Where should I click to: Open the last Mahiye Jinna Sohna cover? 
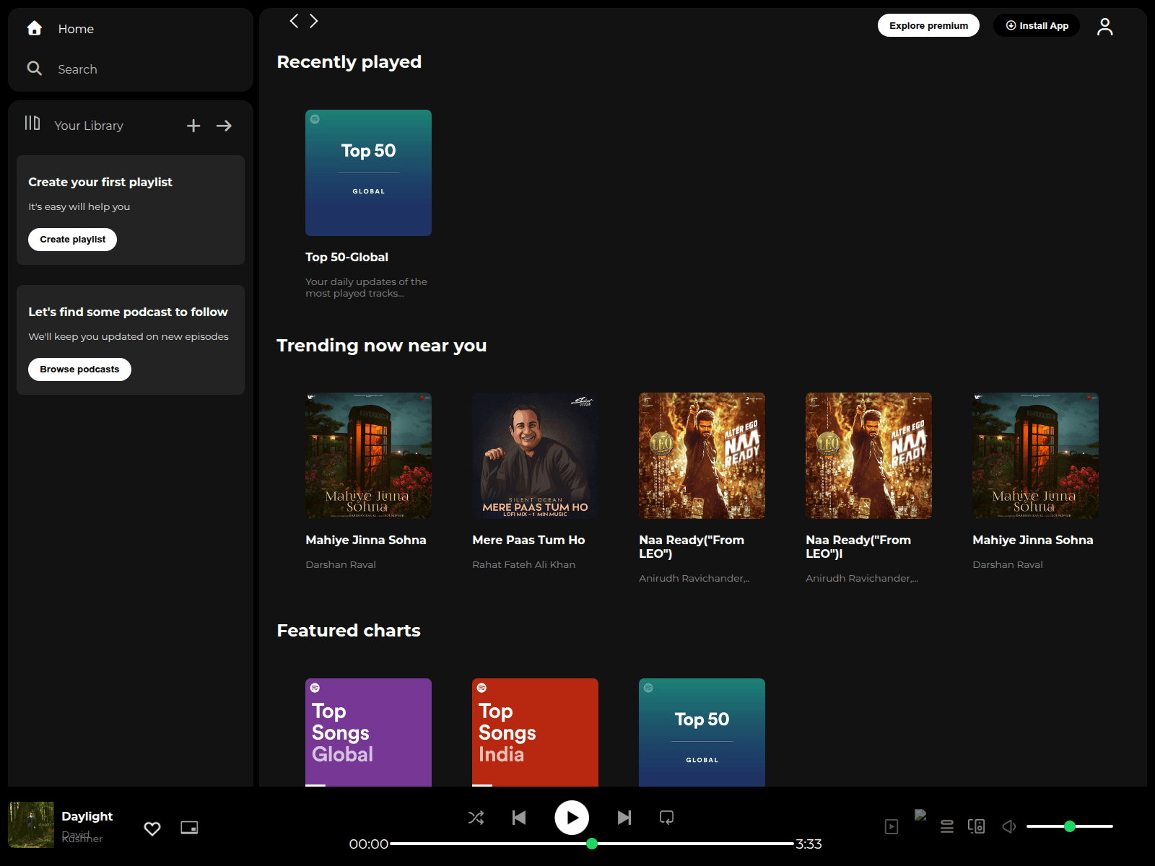[x=1035, y=455]
